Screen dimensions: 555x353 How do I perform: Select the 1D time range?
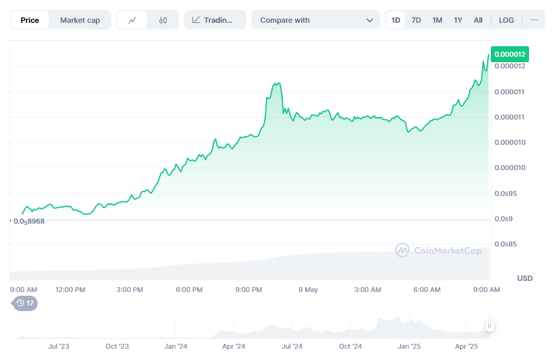coord(396,20)
